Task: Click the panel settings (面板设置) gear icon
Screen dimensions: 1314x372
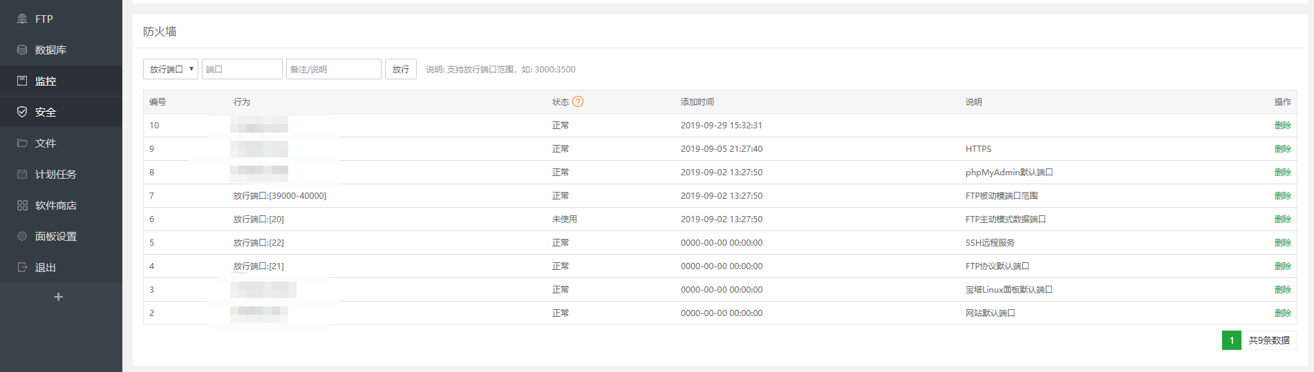Action: click(x=22, y=236)
